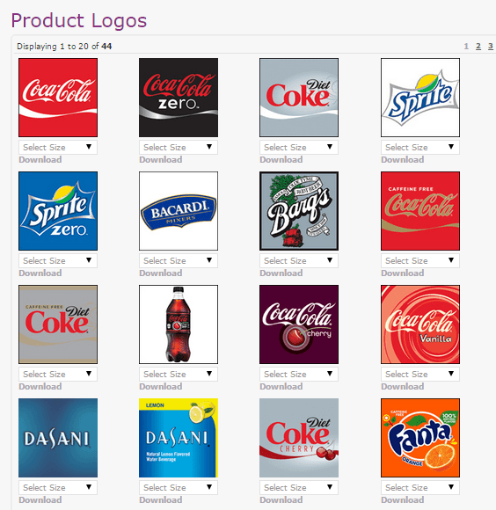Click Download under Barq's logo
The height and width of the screenshot is (510, 496).
(x=281, y=273)
